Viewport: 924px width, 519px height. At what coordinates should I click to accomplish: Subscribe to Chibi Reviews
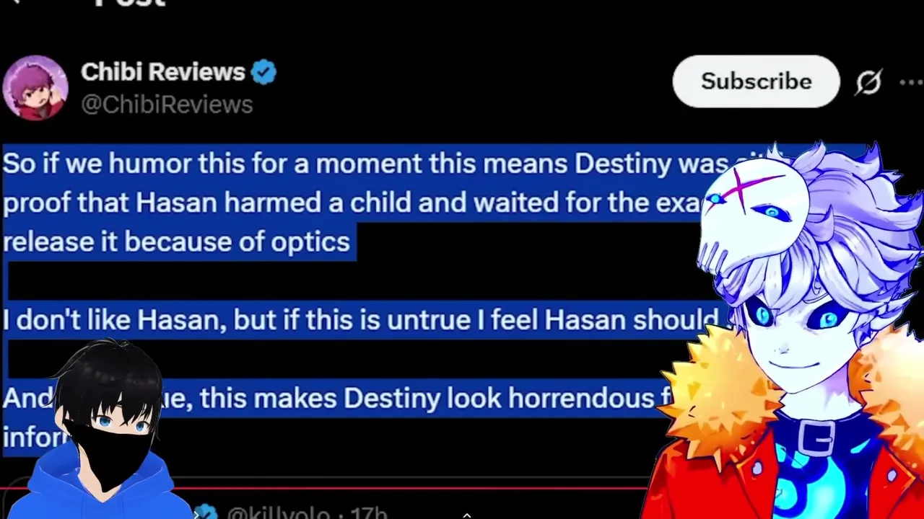pyautogui.click(x=757, y=81)
